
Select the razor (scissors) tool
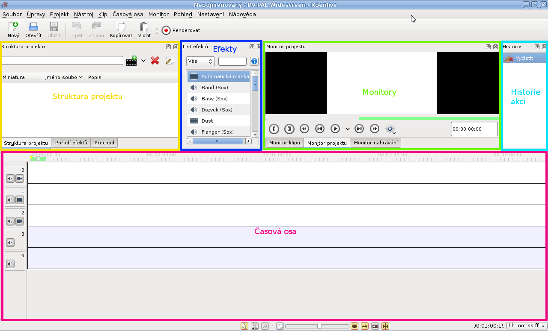pyautogui.click(x=254, y=326)
